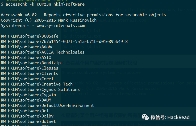This screenshot has height=126, width=196.
Task: Click the Creative Tech registry line
Action: [37, 84]
